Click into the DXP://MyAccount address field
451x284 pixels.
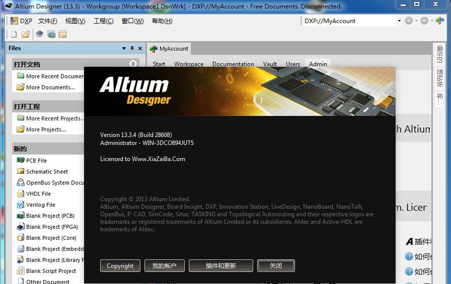tap(349, 21)
